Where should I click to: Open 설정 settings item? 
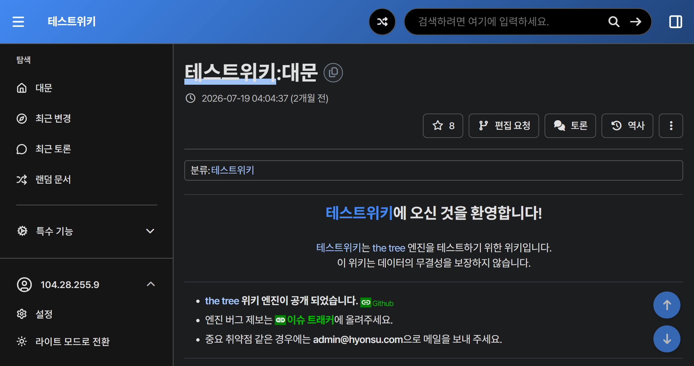pos(86,314)
